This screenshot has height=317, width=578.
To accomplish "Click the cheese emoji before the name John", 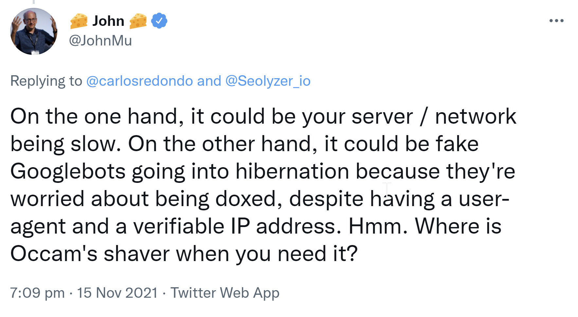I will click(x=79, y=21).
